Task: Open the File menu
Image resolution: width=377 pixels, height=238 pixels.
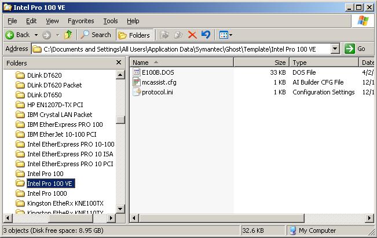Action: coord(12,21)
